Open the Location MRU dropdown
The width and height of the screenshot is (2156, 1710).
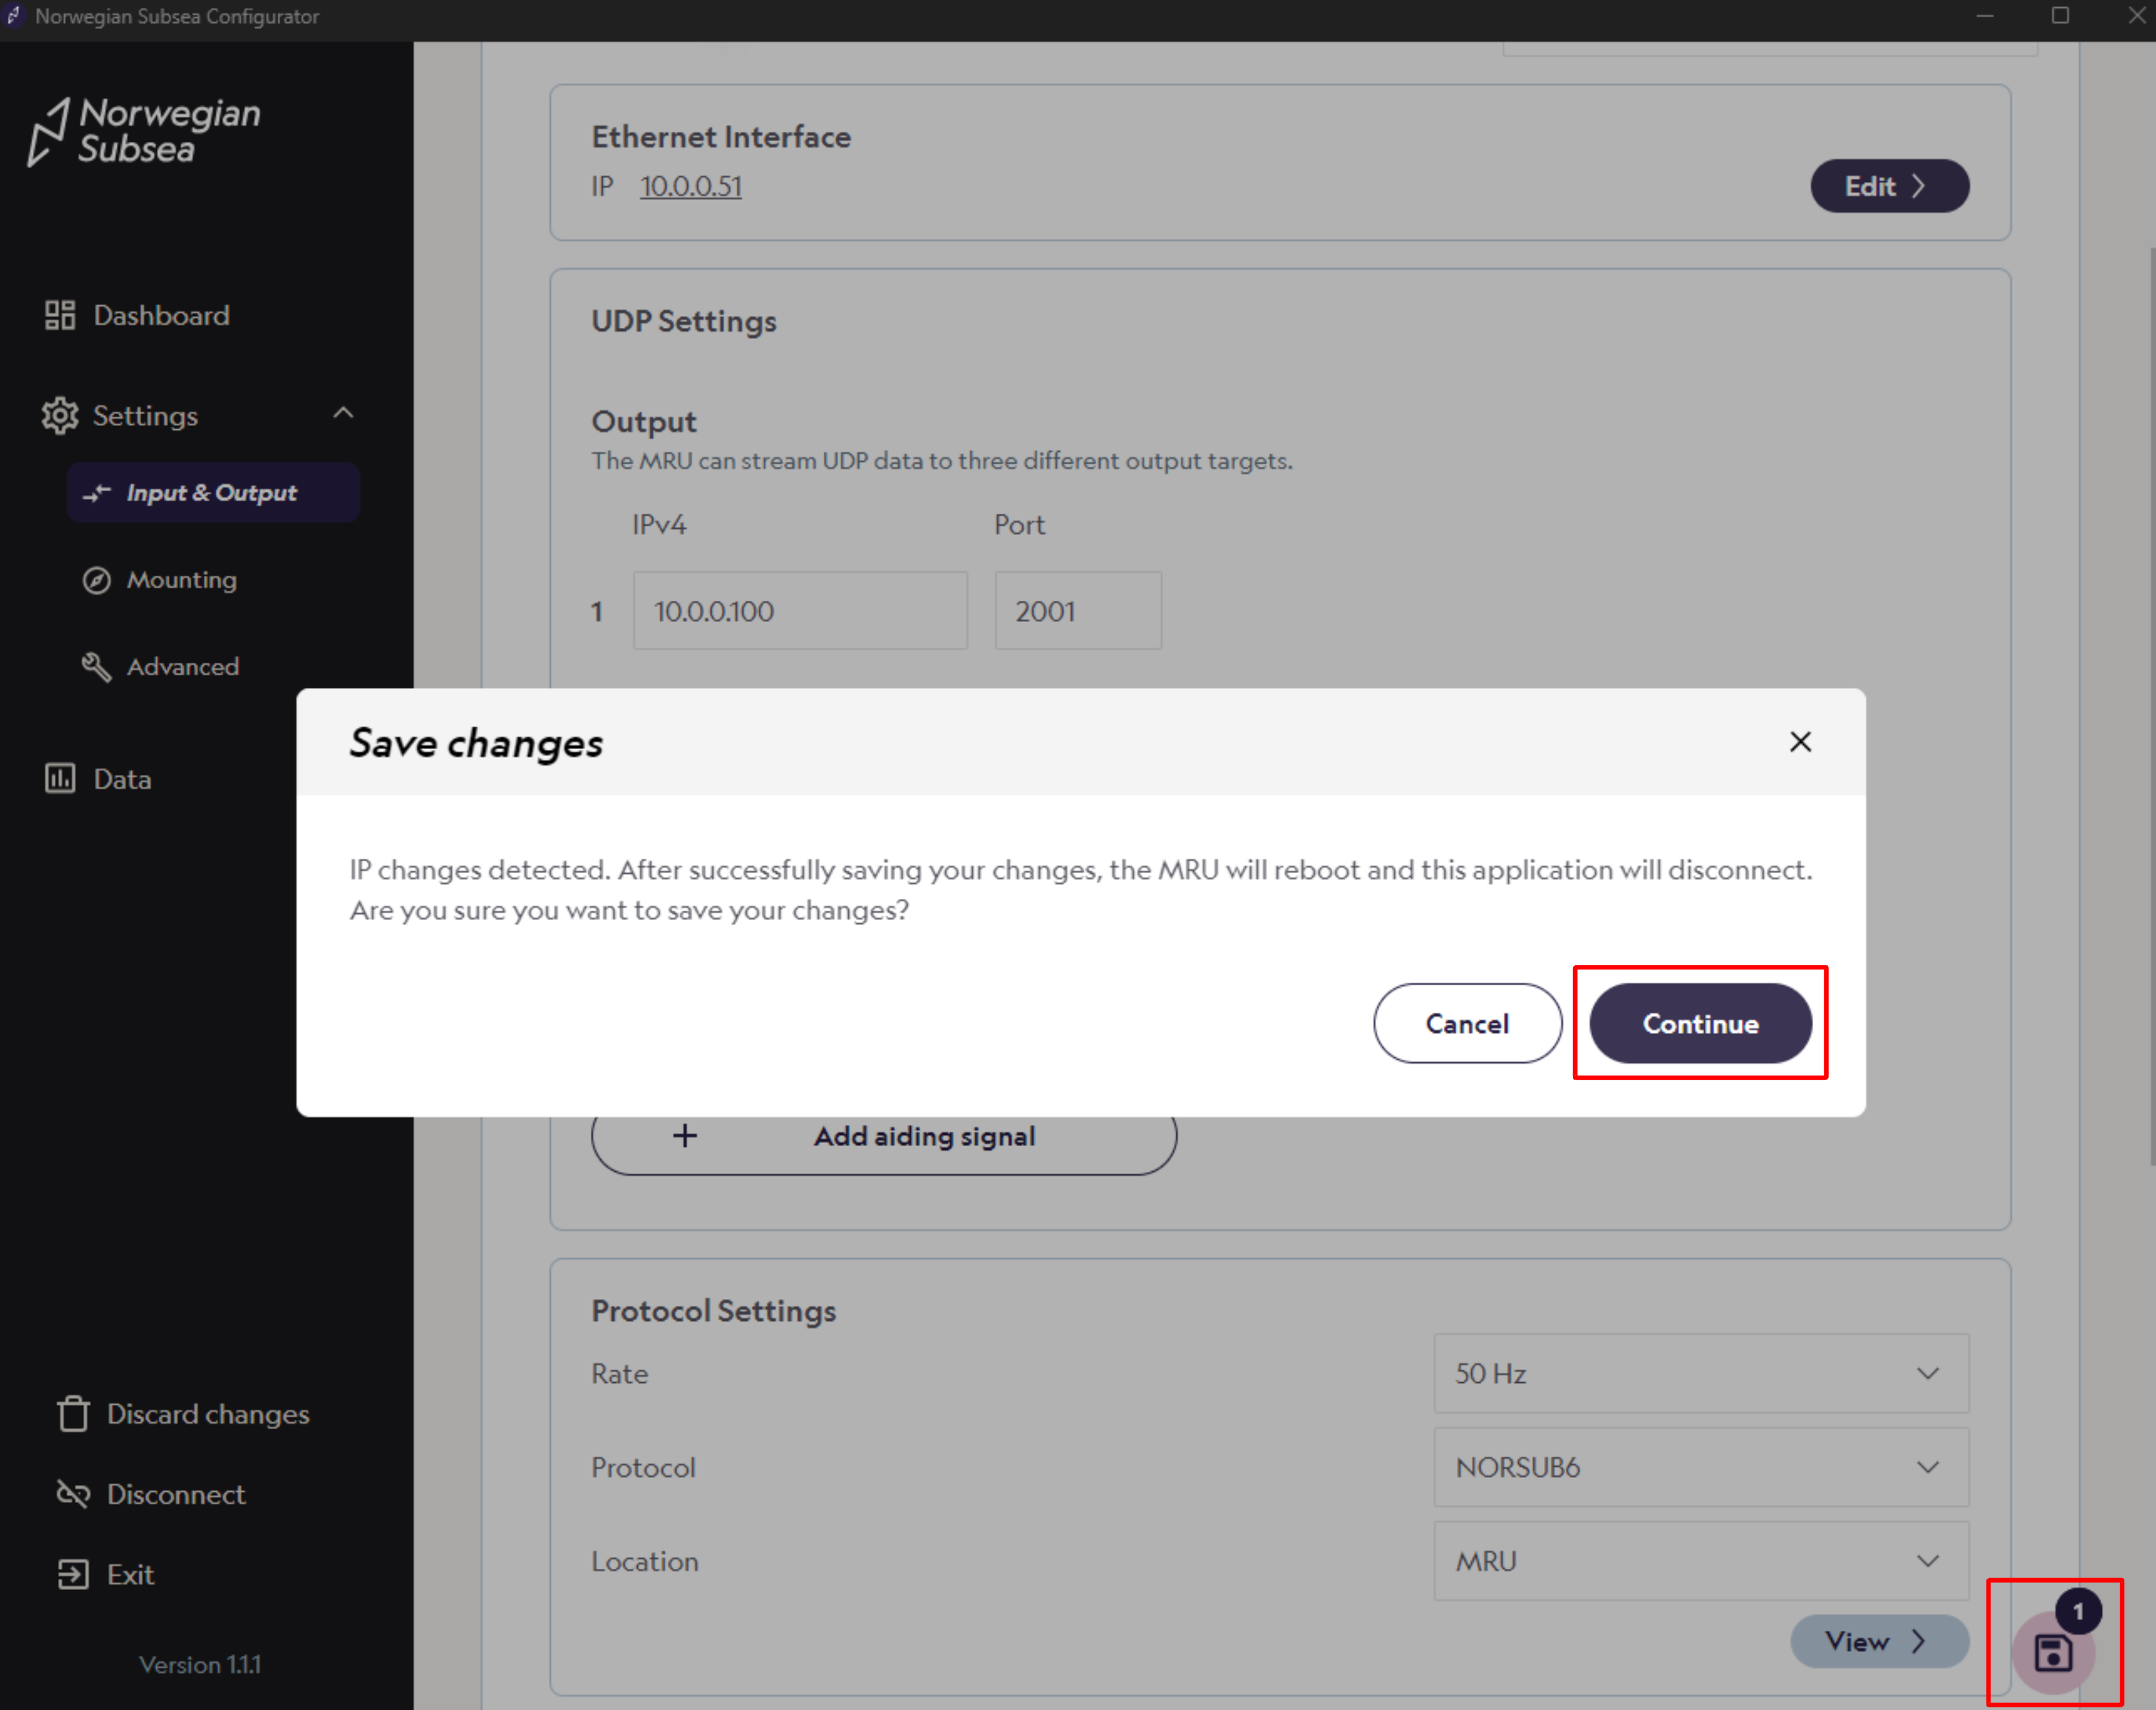[1700, 1561]
